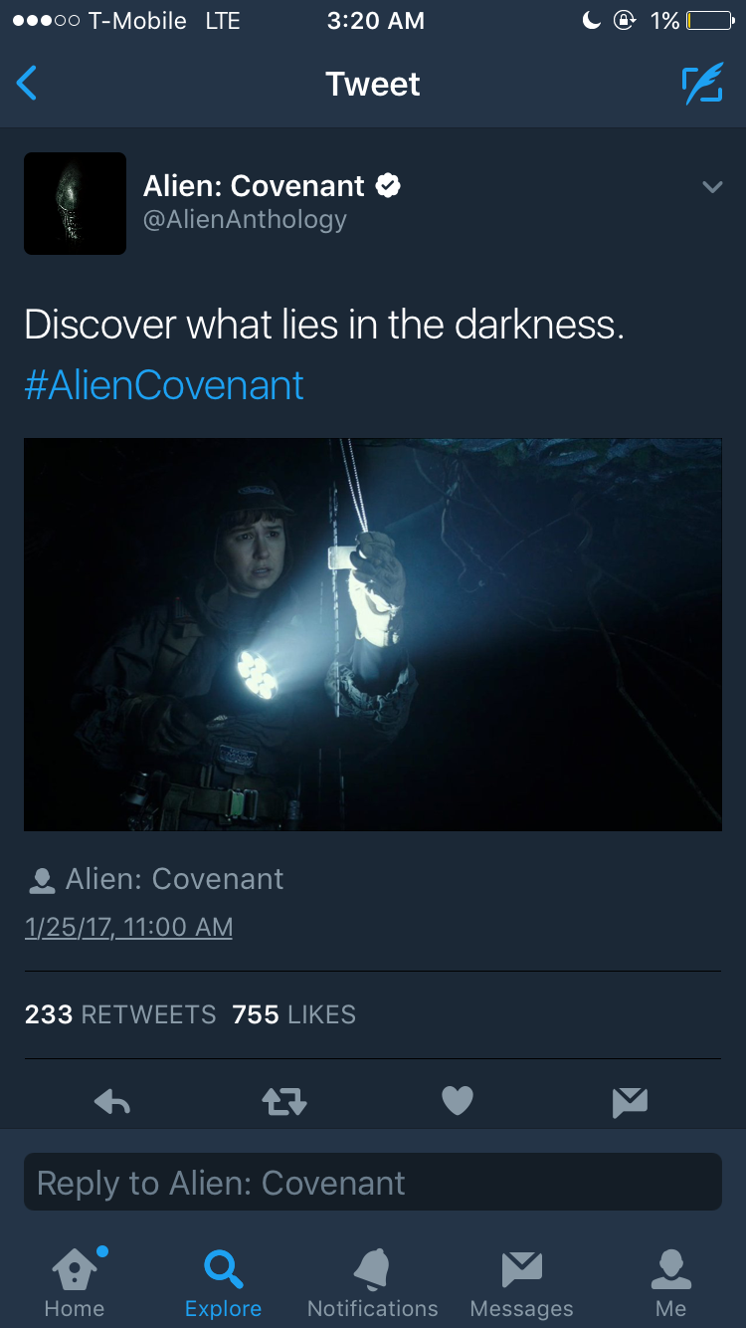Like the tweet with heart icon
This screenshot has width=746, height=1328.
[457, 1100]
